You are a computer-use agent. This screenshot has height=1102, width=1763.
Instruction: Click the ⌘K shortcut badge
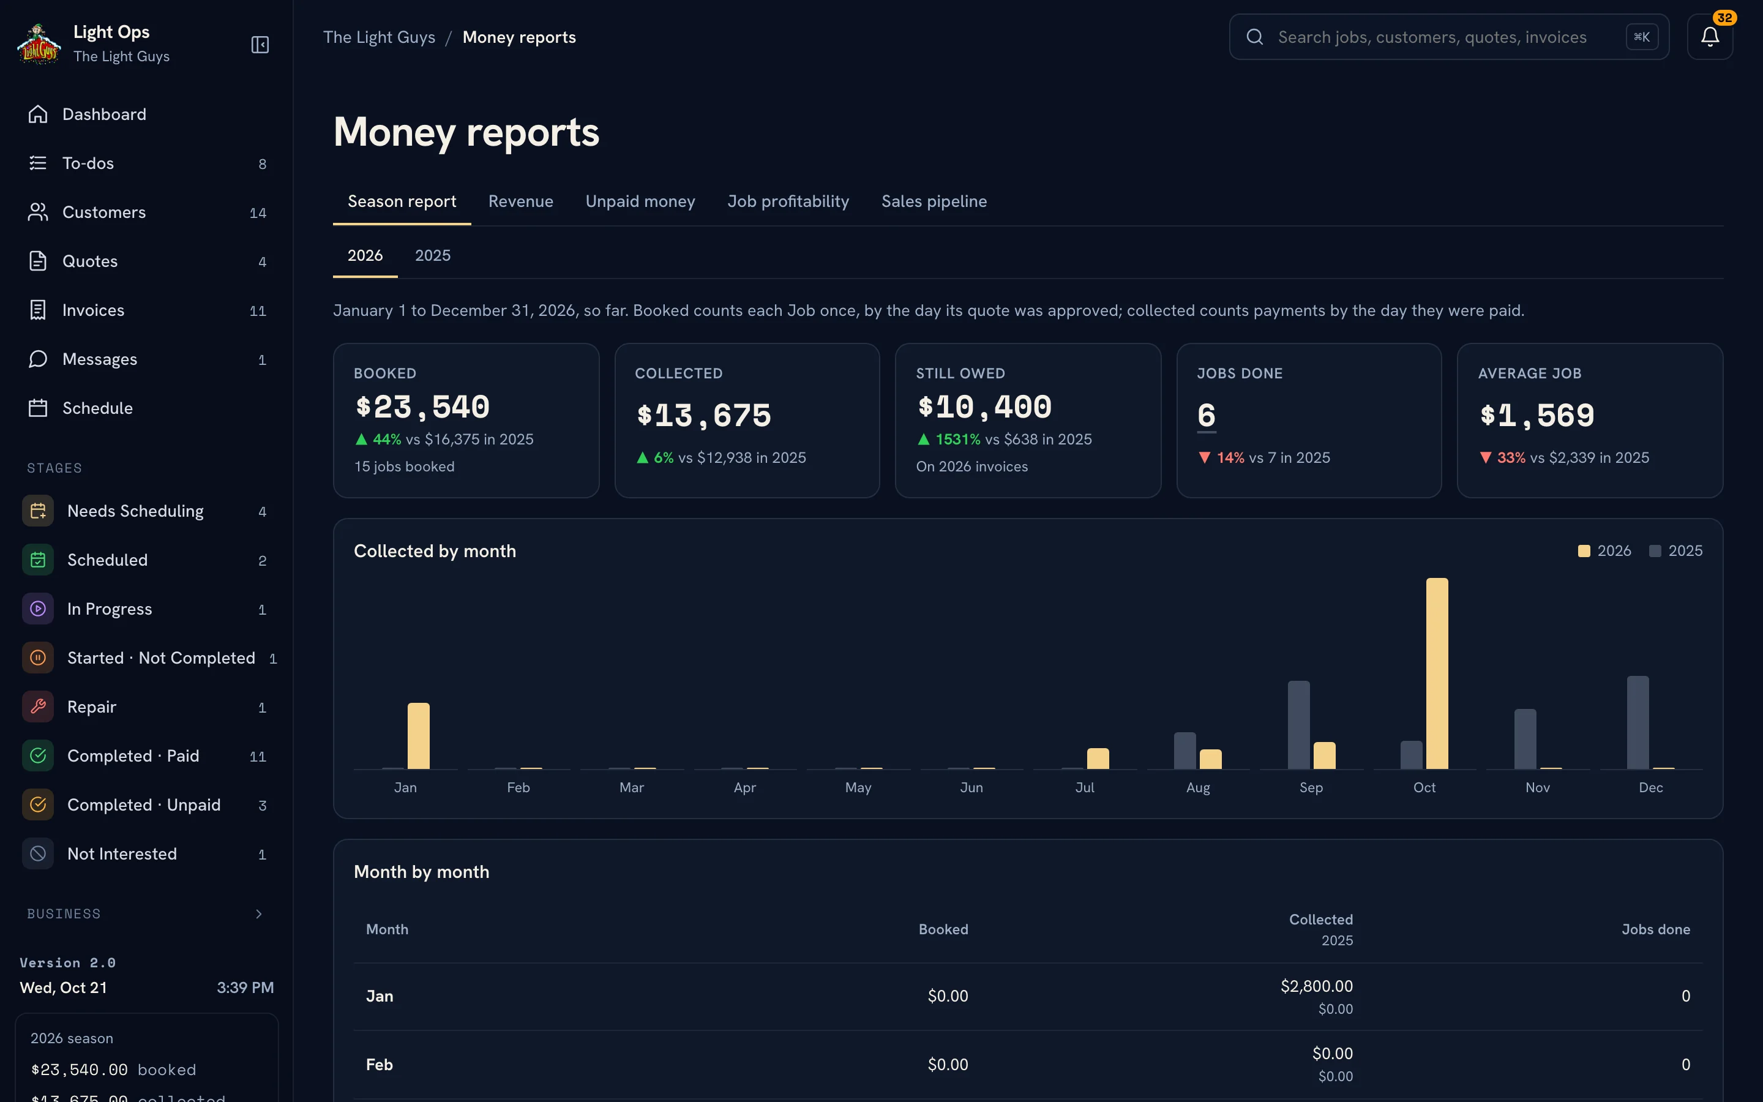pyautogui.click(x=1642, y=37)
